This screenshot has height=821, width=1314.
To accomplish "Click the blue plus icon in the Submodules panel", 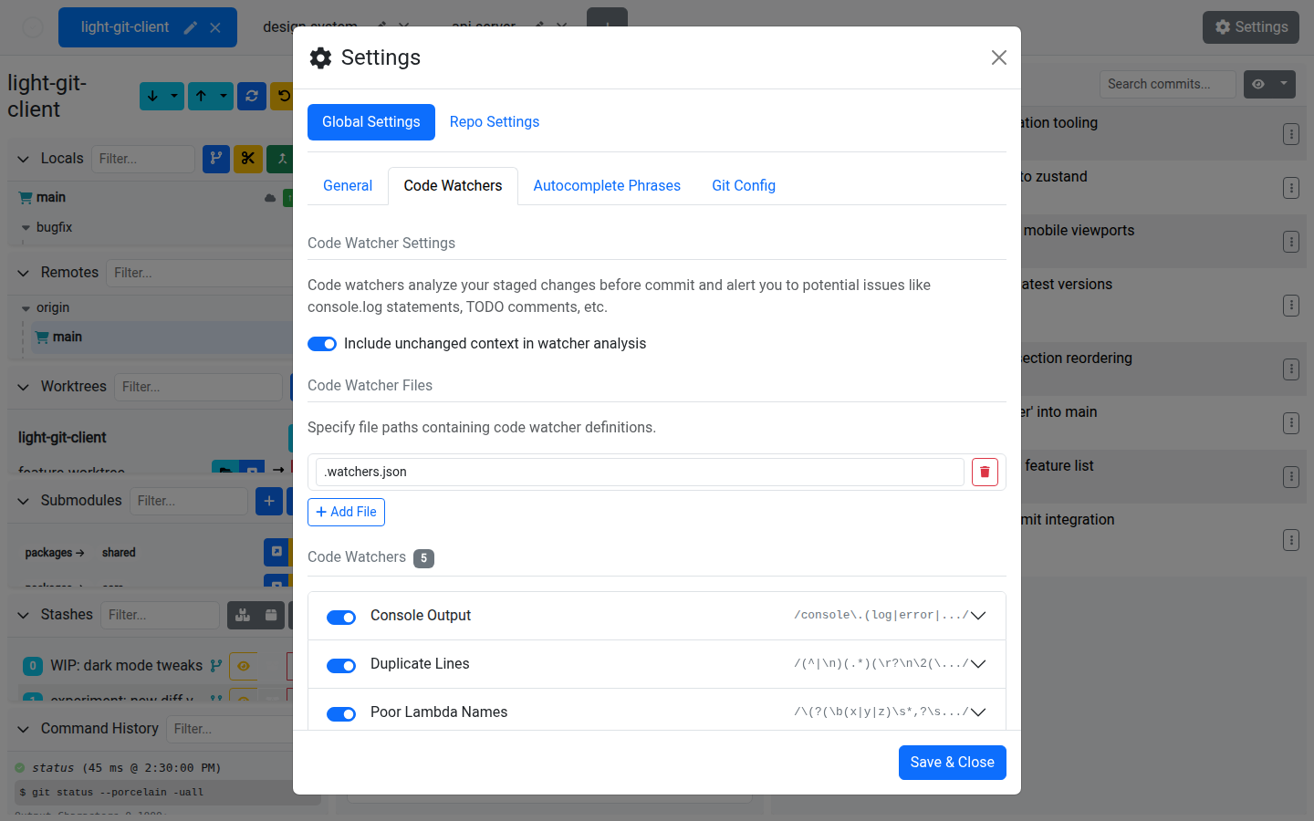I will point(269,501).
